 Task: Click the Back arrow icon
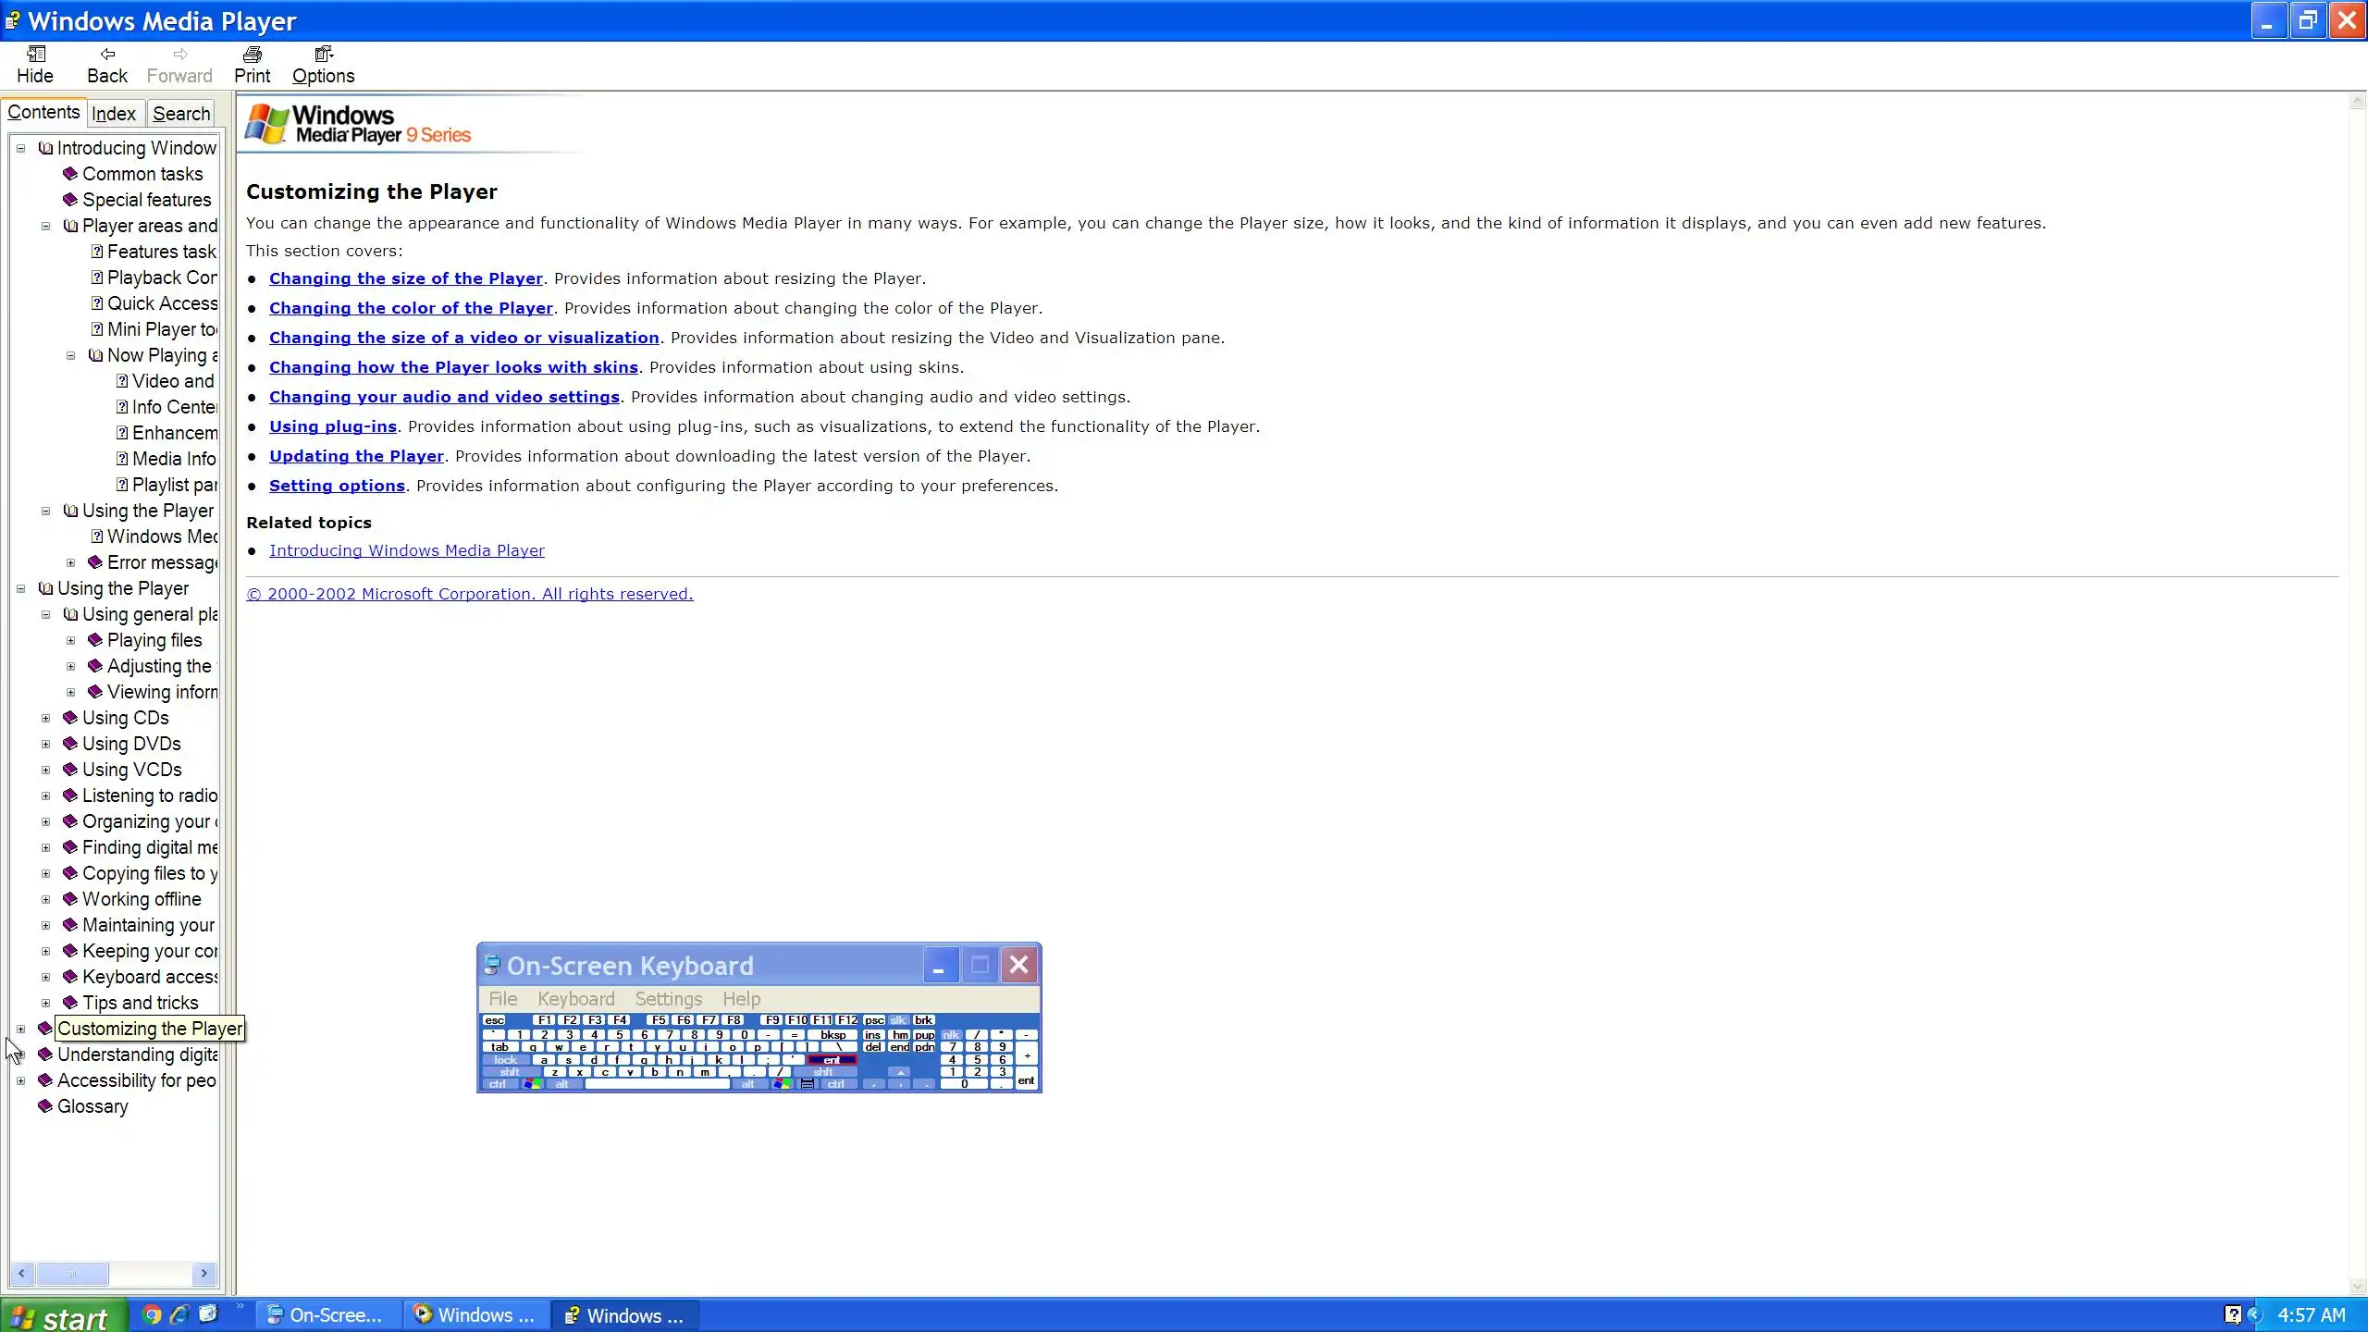(107, 54)
